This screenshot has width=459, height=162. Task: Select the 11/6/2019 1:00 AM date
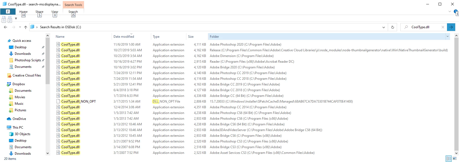(127, 45)
